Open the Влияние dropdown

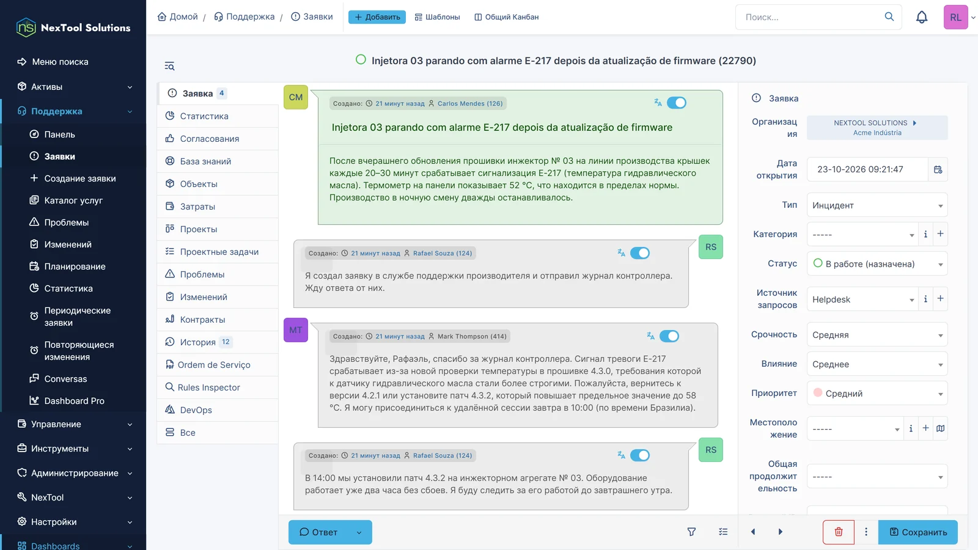pos(877,364)
